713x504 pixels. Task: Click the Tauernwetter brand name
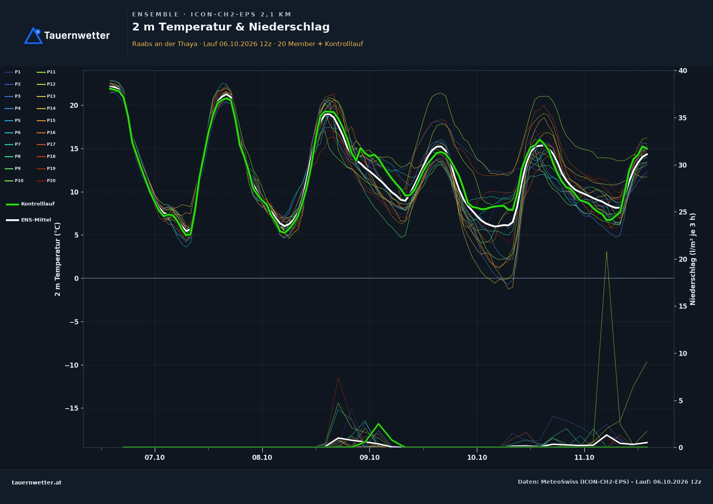coord(77,36)
